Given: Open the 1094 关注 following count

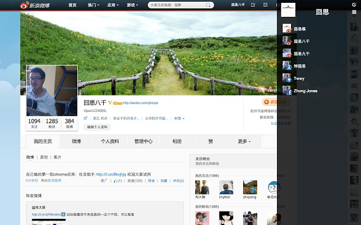Looking at the screenshot, I should pos(34,123).
